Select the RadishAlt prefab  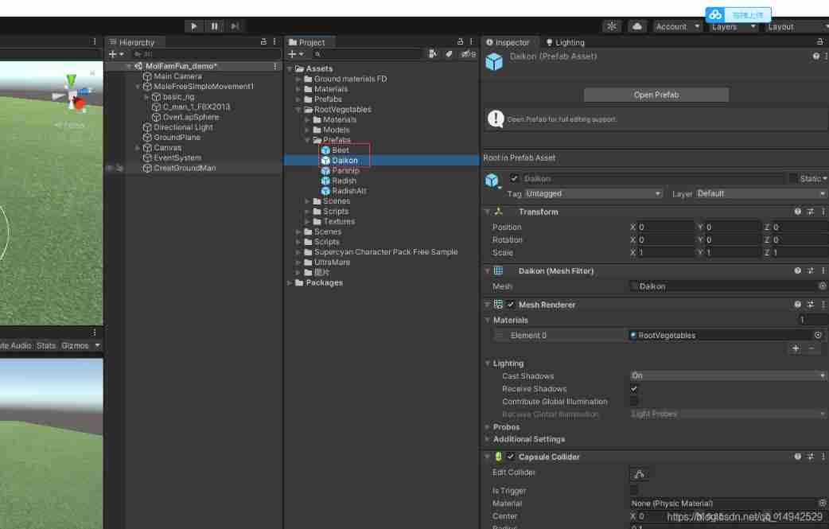point(349,191)
